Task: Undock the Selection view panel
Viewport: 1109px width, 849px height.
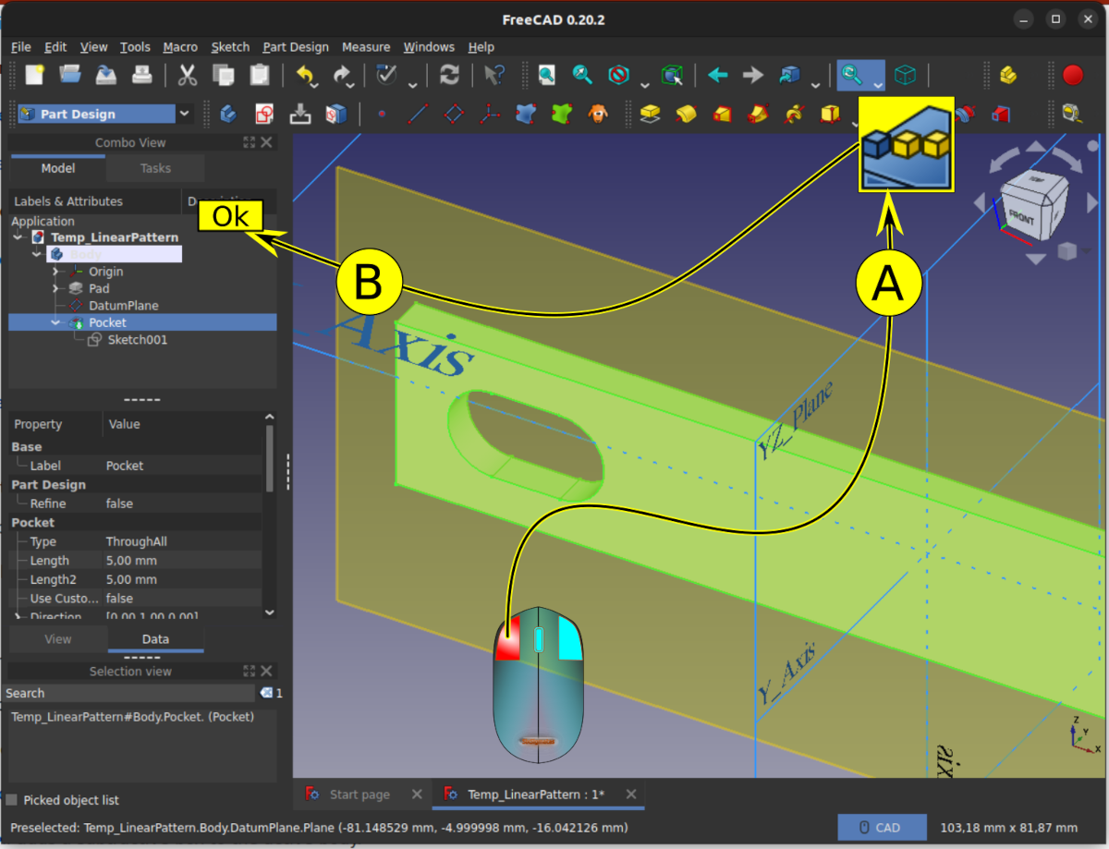Action: pyautogui.click(x=249, y=672)
